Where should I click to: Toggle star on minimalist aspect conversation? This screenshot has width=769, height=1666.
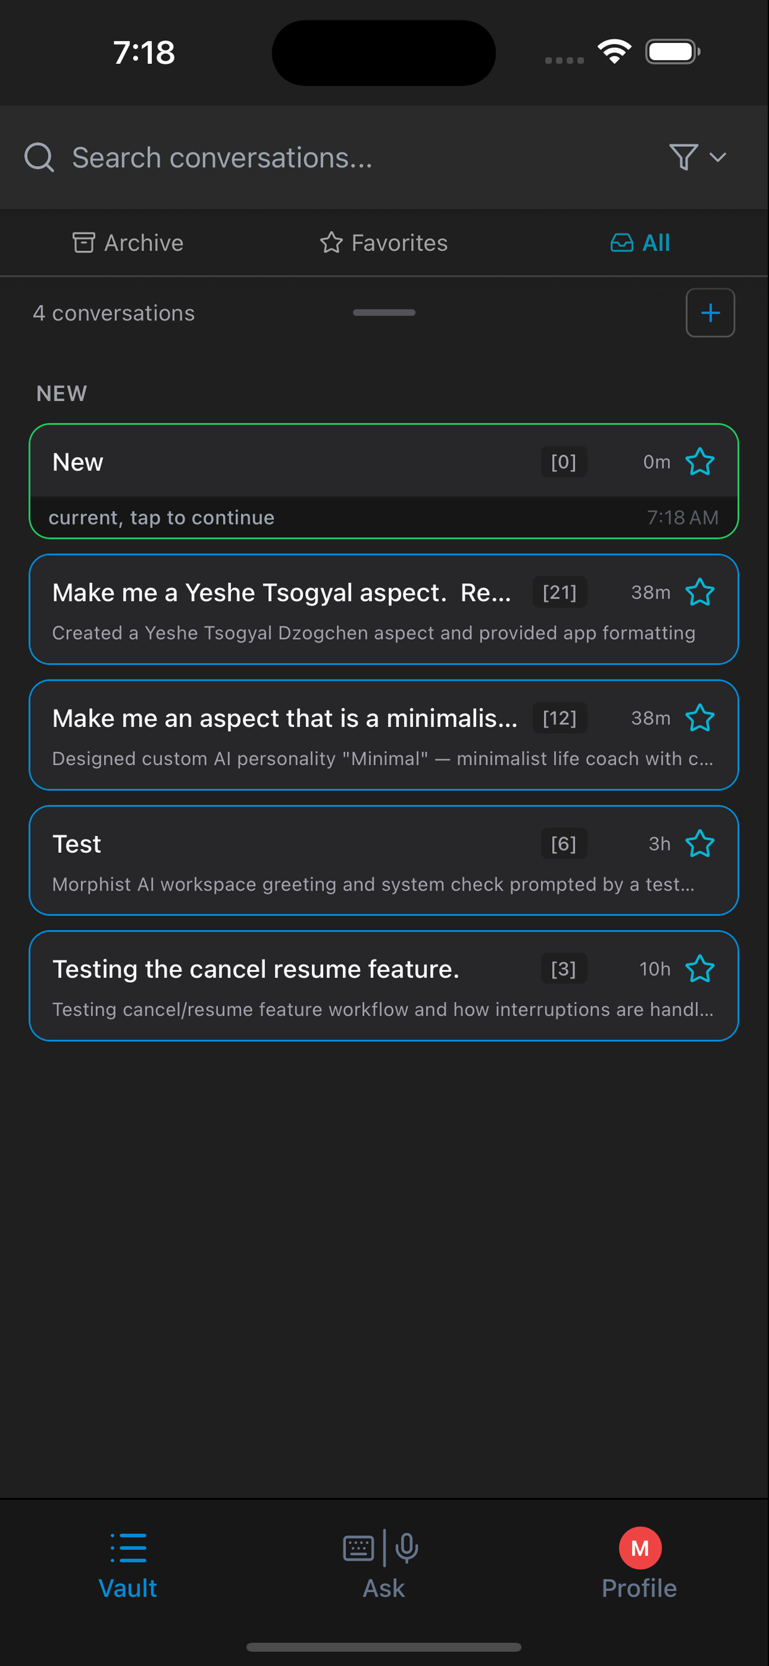pyautogui.click(x=700, y=718)
